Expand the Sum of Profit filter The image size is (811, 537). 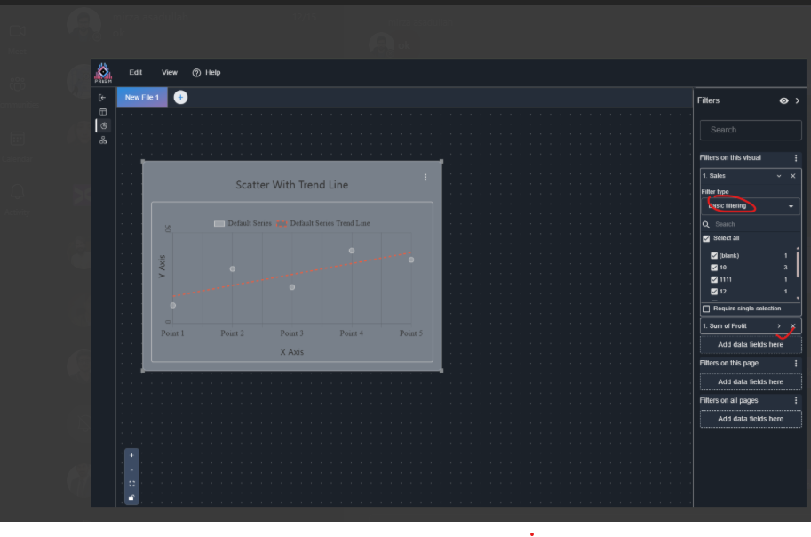[779, 326]
